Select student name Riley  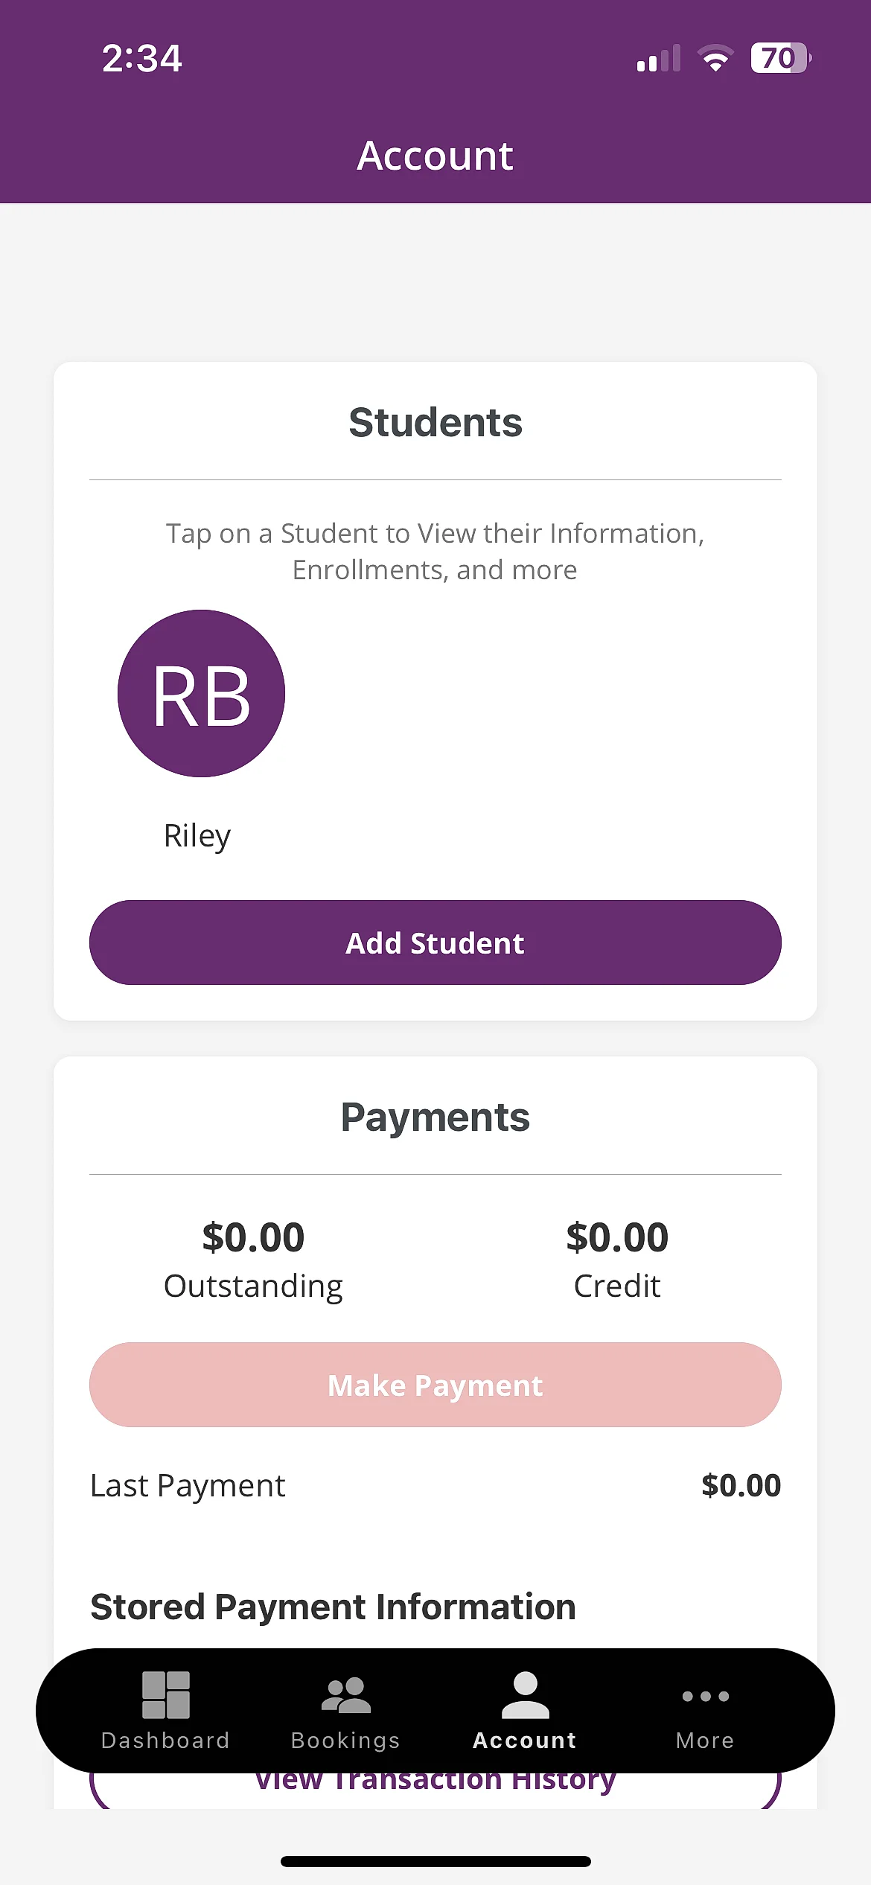pyautogui.click(x=197, y=836)
